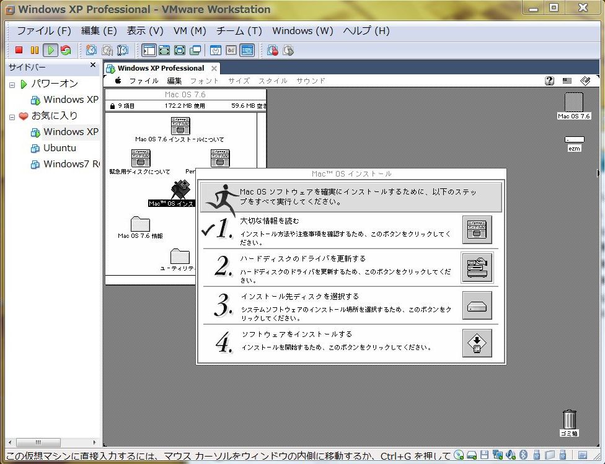Open the チーム (T) menu

239,31
